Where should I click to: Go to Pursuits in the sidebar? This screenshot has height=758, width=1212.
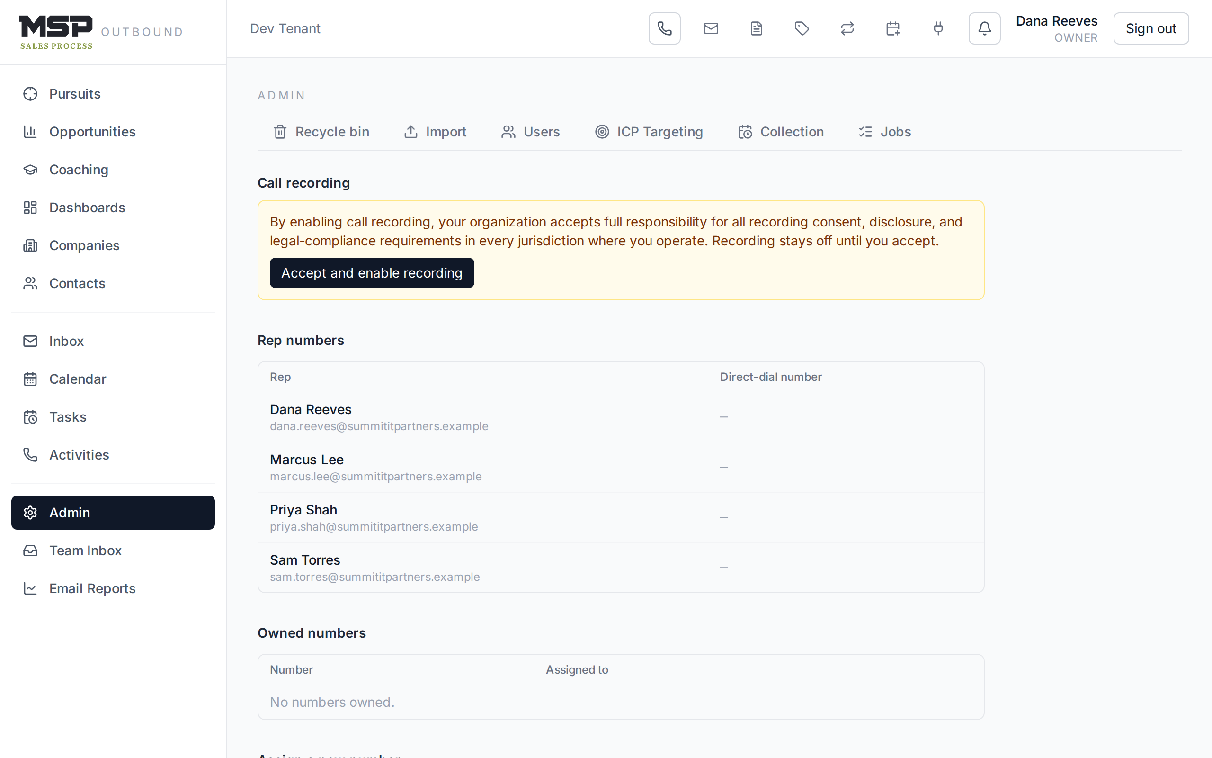113,94
